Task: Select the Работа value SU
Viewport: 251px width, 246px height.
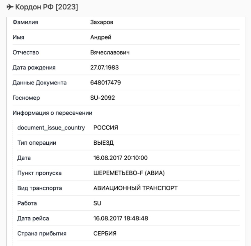Action: point(97,203)
